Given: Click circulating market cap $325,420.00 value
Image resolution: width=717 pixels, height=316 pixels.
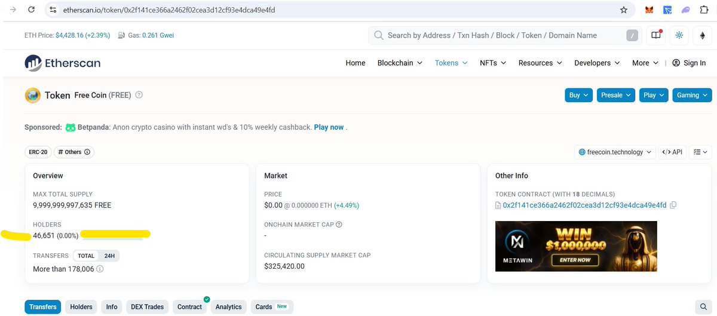Looking at the screenshot, I should (x=284, y=266).
